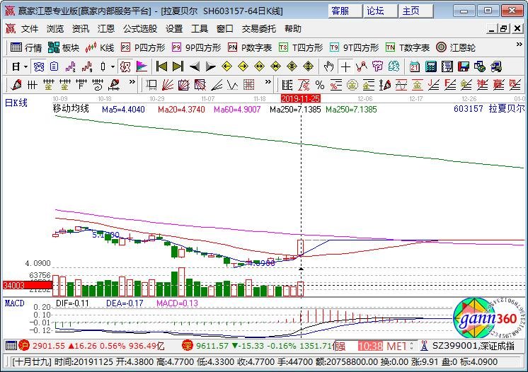The width and height of the screenshot is (528, 372).
Task: Select the red Gann fan icon
Action: pos(167,85)
